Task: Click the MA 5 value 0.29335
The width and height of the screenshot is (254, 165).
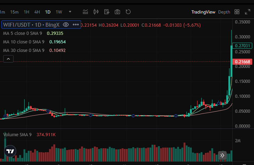Action: click(x=55, y=33)
